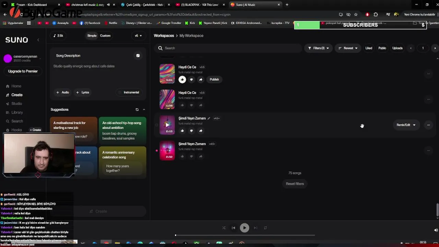Like the 2:52 Şimdi Yayın Zamanı song
The image size is (439, 247).
182,156
